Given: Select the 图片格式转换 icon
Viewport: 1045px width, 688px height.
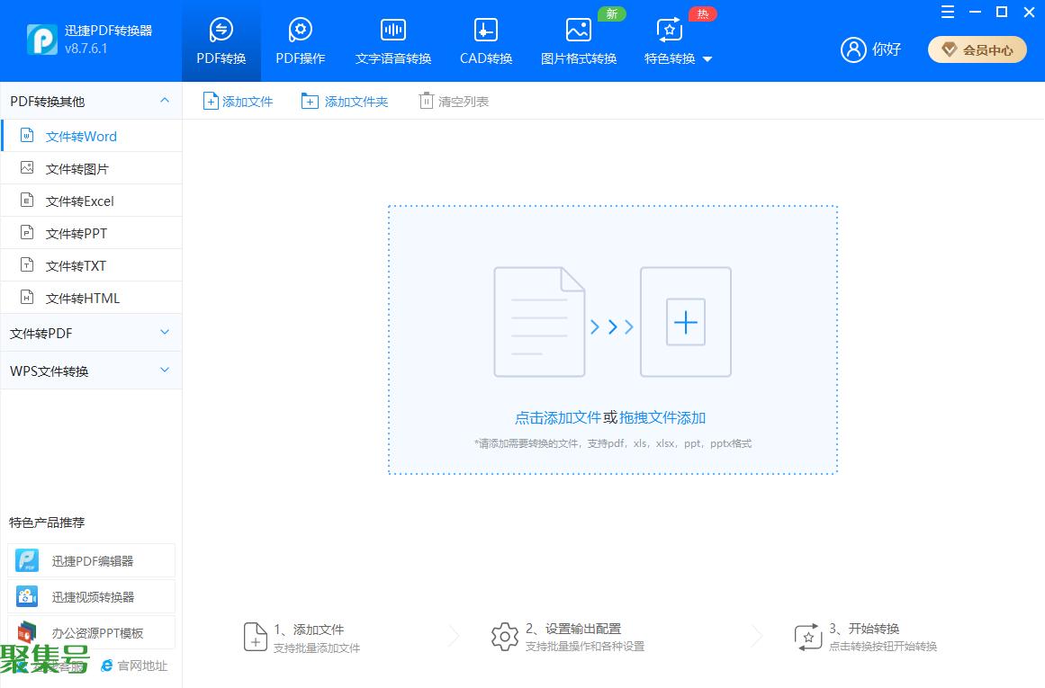Looking at the screenshot, I should pyautogui.click(x=578, y=31).
